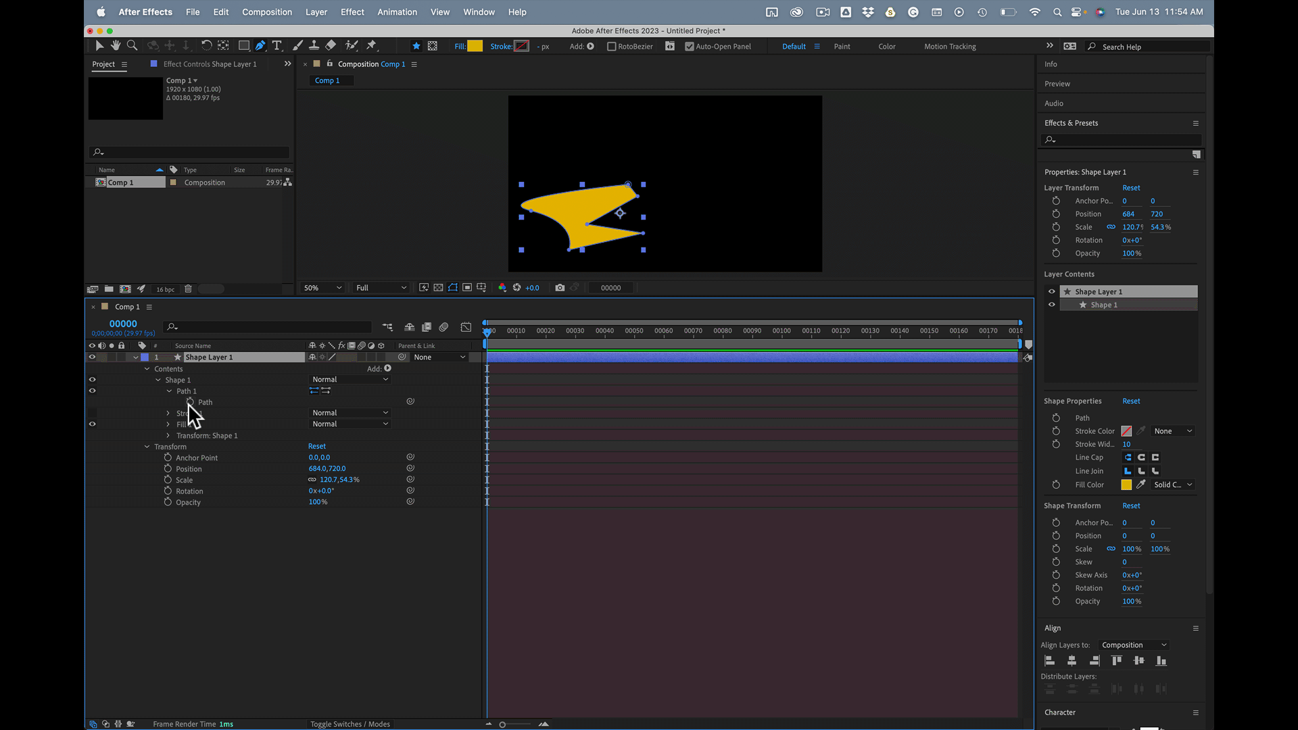
Task: Click the Take Snapshot camera icon
Action: 560,288
